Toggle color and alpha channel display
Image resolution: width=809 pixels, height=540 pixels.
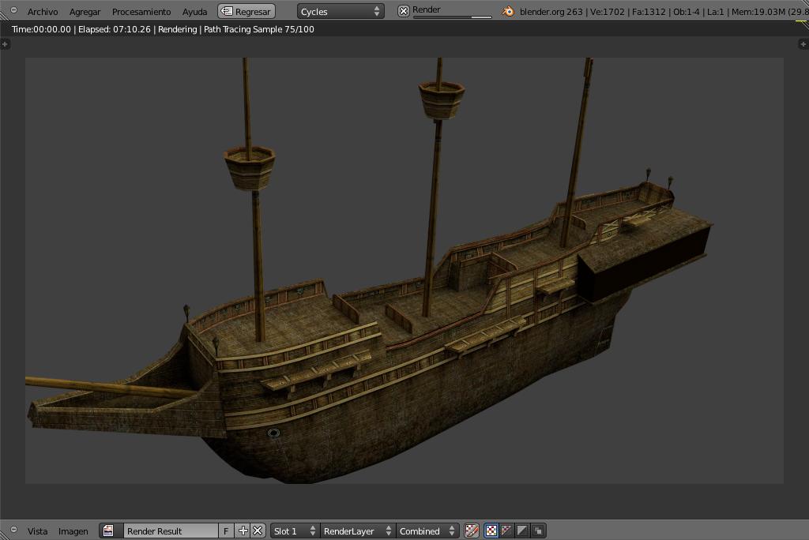pos(491,531)
